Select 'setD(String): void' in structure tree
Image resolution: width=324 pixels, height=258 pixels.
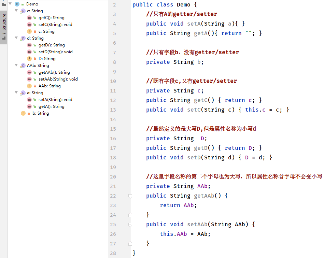[56, 52]
